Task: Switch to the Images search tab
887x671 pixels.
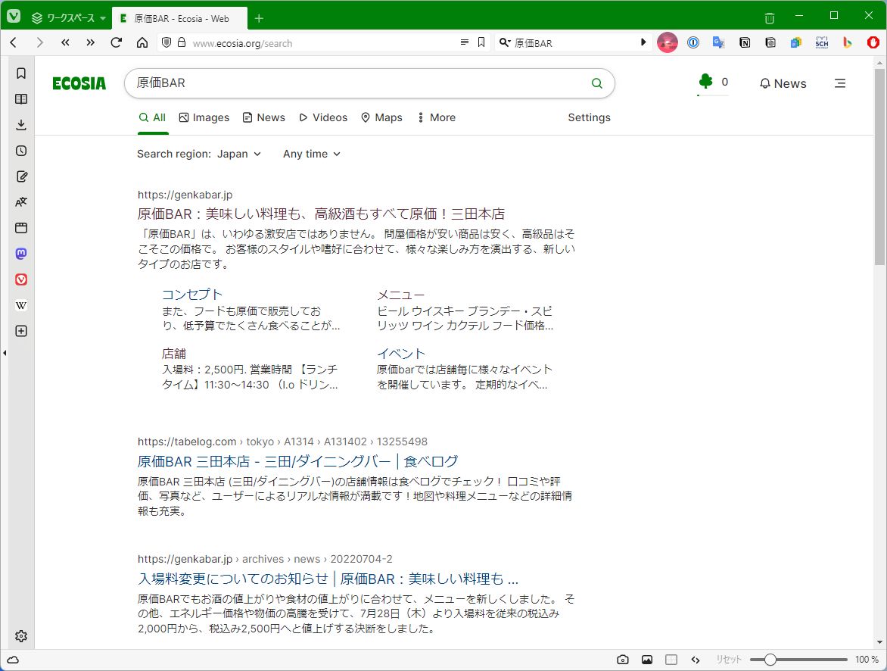Action: click(x=204, y=117)
